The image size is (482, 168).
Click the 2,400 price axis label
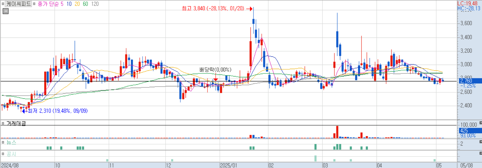pyautogui.click(x=466, y=106)
